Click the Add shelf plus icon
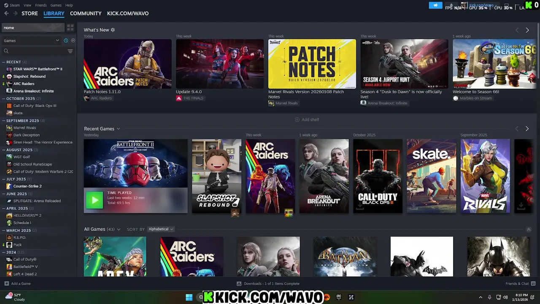The image size is (540, 304). pyautogui.click(x=297, y=119)
